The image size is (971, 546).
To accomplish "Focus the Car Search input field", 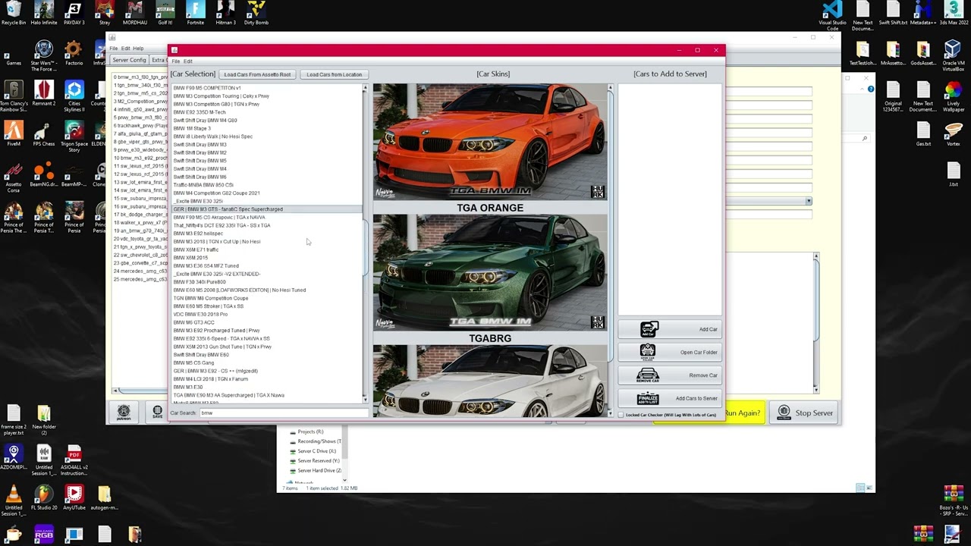I will coord(283,413).
